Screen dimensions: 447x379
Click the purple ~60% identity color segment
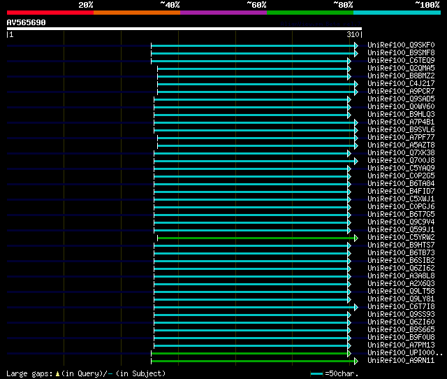(x=223, y=13)
